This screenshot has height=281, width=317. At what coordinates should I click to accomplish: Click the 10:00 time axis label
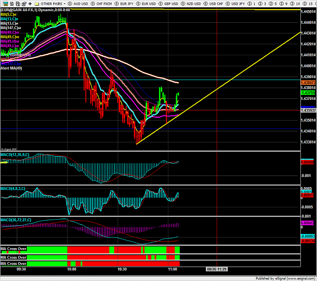pos(72,269)
